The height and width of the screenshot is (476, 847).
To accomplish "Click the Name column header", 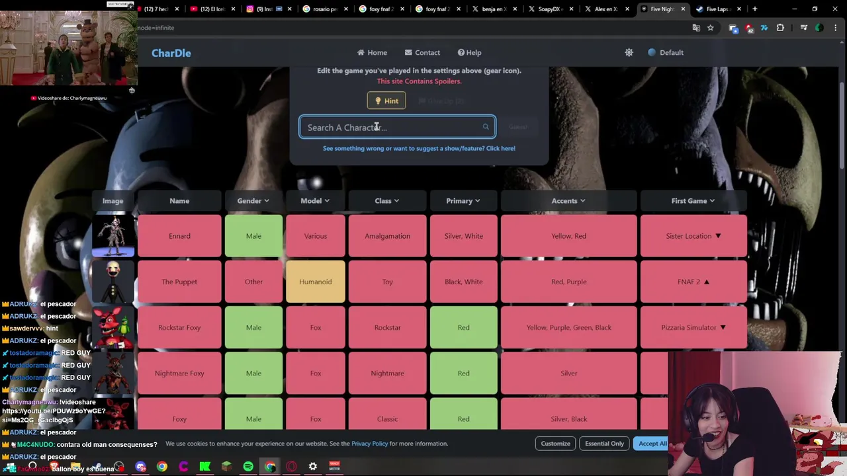I will click(179, 200).
